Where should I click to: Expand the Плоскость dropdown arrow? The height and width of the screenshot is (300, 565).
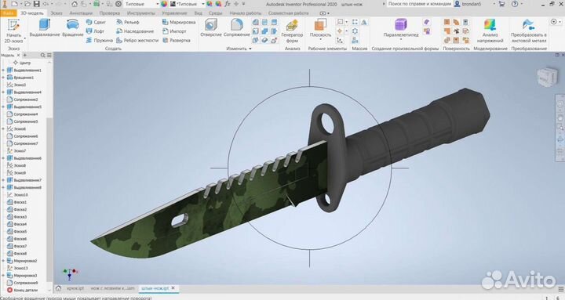tap(320, 40)
